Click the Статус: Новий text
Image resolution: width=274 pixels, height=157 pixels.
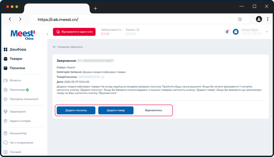66,67
